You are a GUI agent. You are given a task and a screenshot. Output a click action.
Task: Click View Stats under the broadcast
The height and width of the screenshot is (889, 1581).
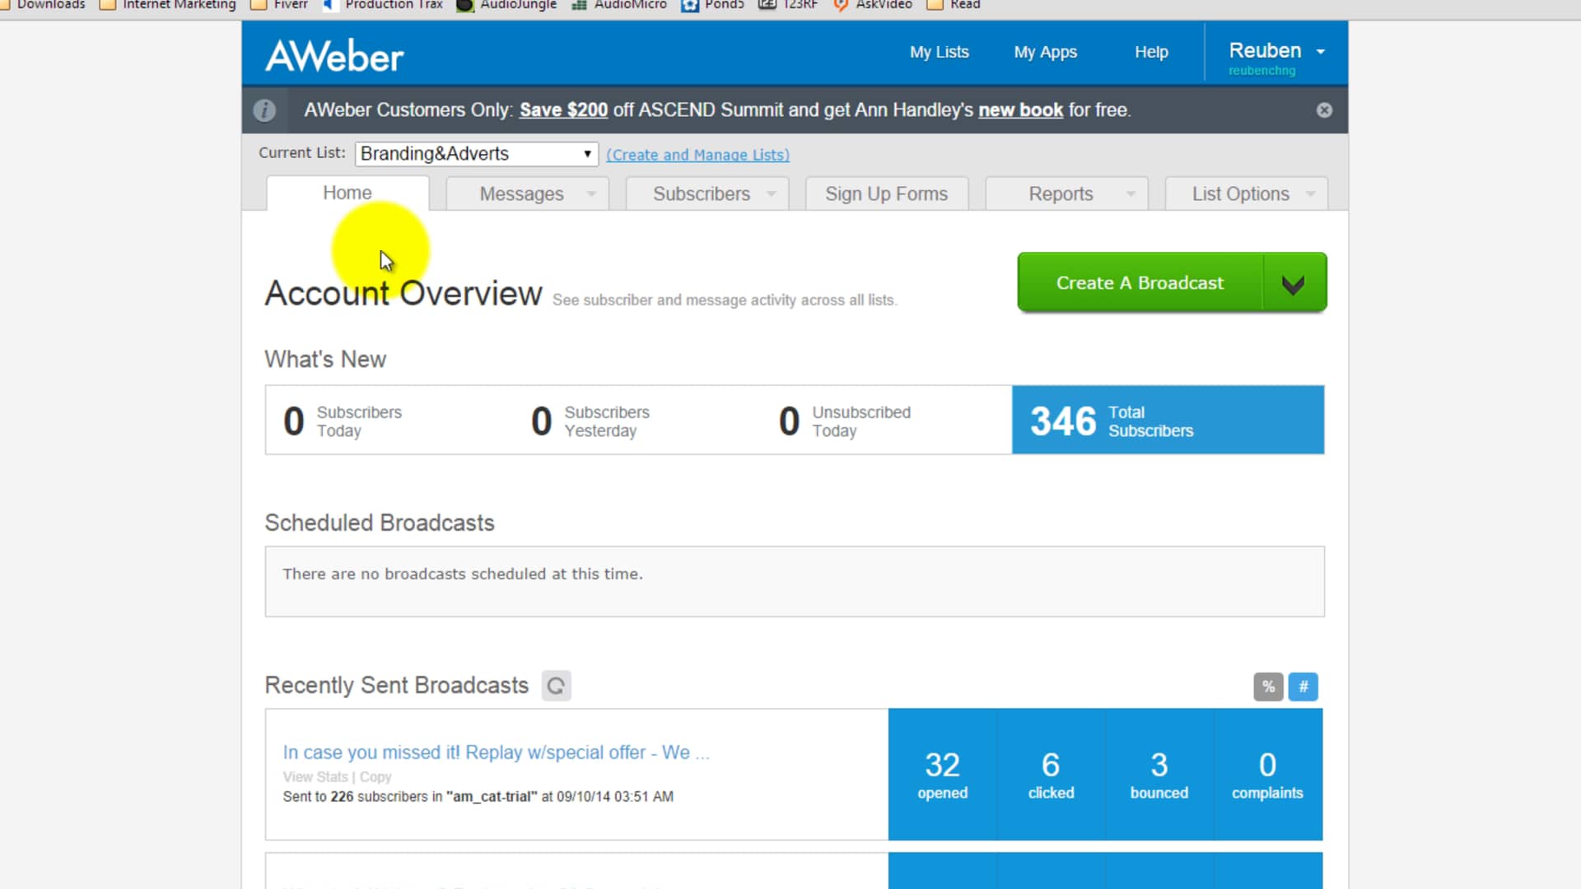pos(315,777)
